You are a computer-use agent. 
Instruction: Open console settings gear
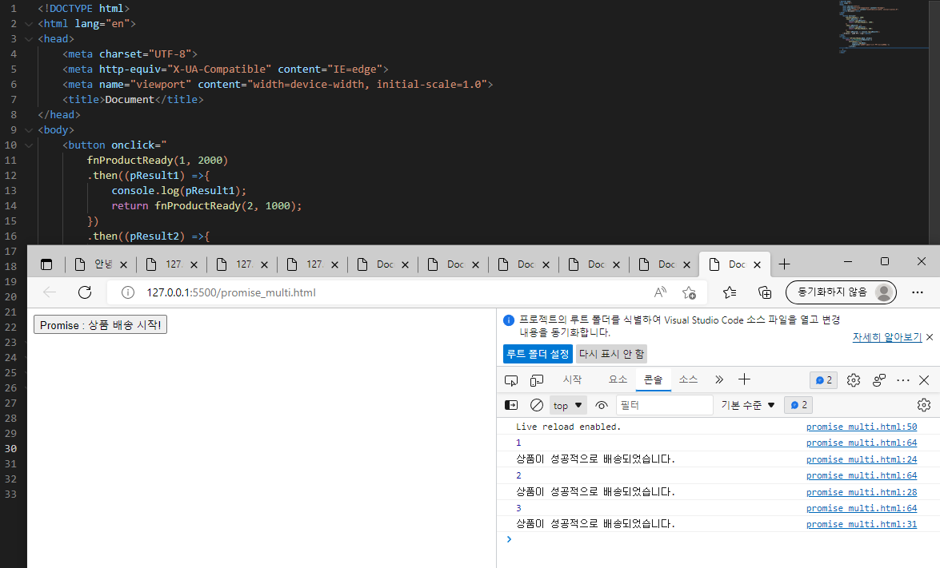click(924, 405)
